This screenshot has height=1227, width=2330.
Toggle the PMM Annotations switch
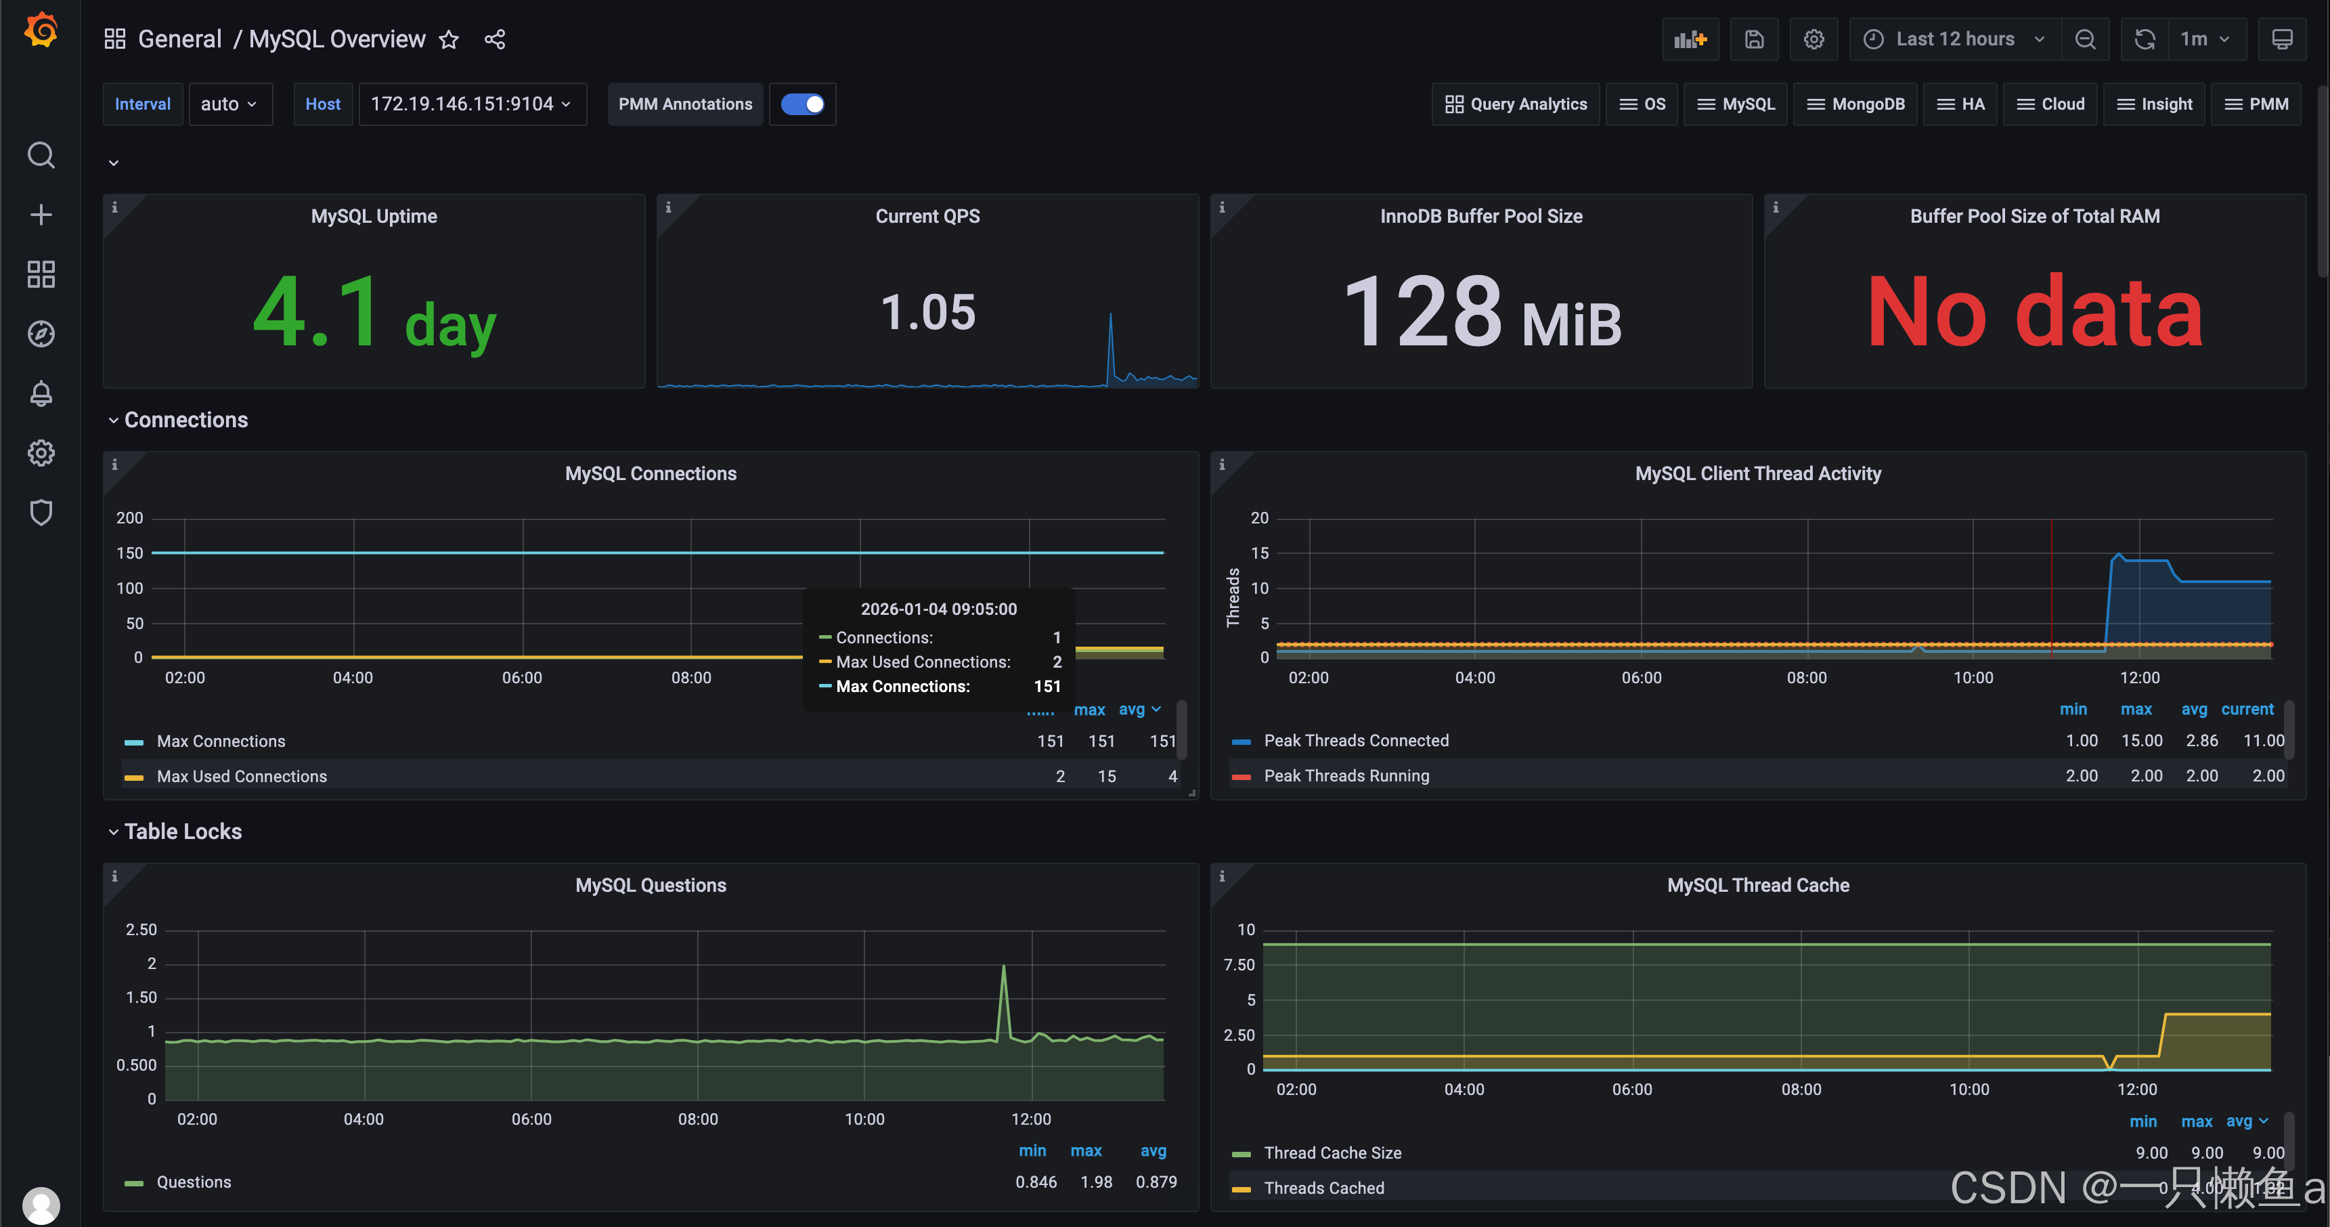[x=802, y=104]
